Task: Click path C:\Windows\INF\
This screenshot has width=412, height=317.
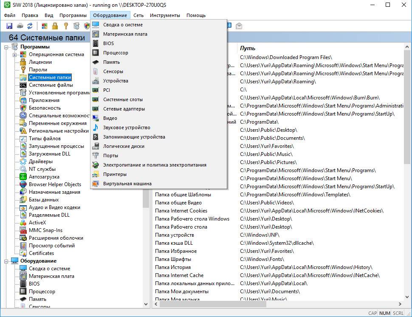Action: tap(260, 235)
